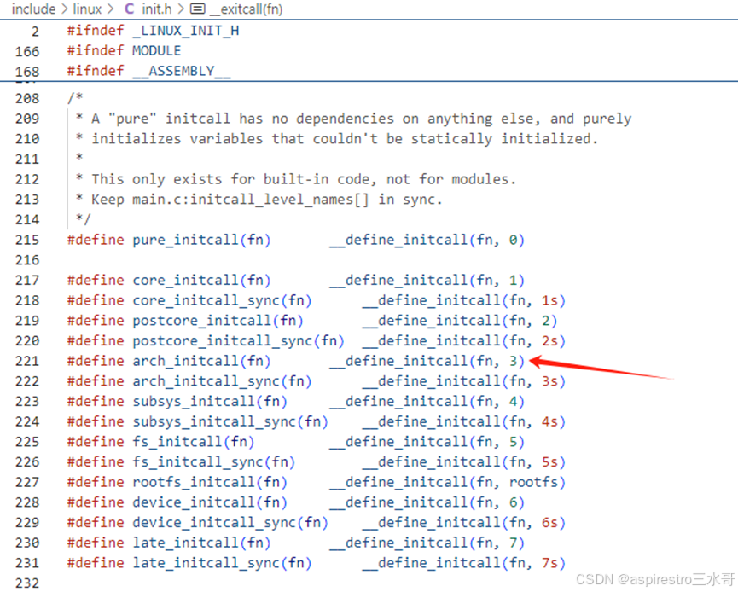Click line number 208 in gutter
Screen dimensions: 738x592
pyautogui.click(x=26, y=98)
